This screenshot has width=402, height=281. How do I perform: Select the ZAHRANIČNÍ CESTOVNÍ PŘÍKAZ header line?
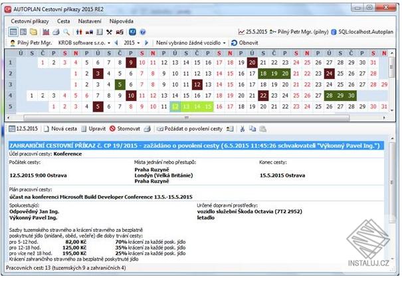[196, 146]
